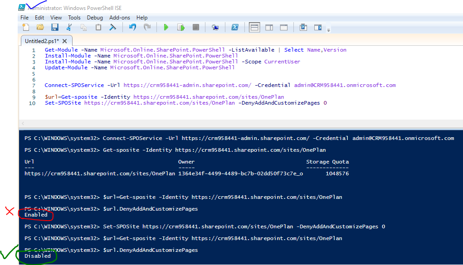463x265 pixels.
Task: Click -DenyAddAndCustomizePages parameter on line 10
Action: click(x=279, y=103)
